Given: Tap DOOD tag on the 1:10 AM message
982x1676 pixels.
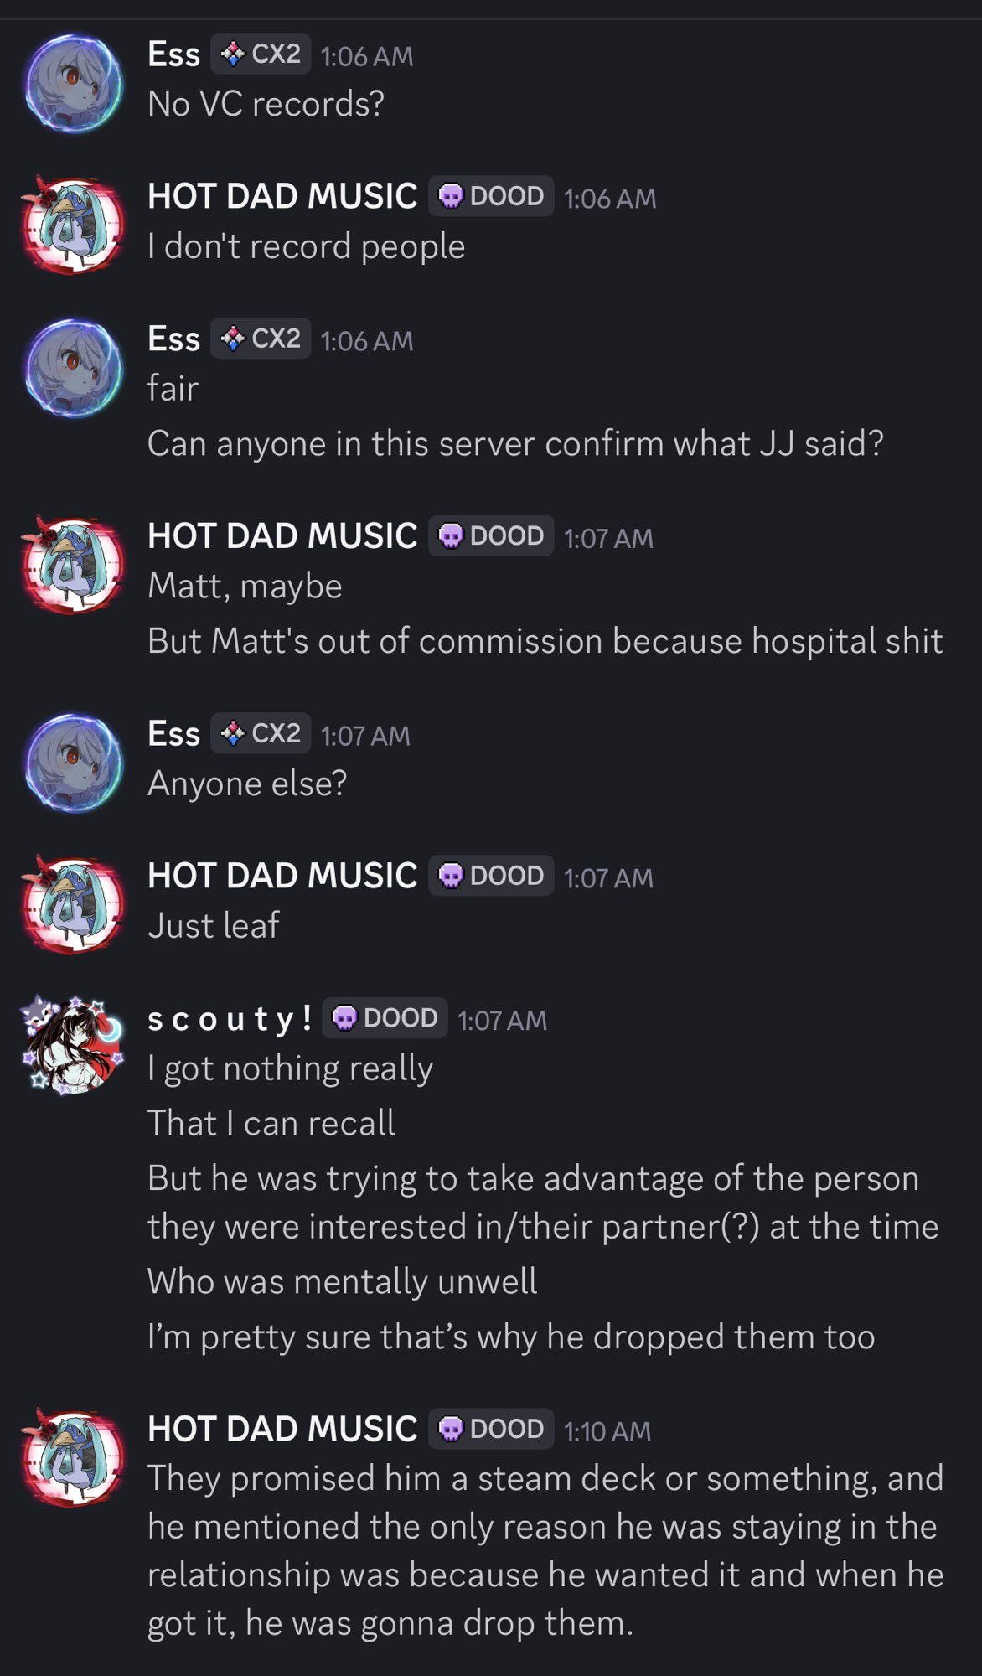Looking at the screenshot, I should click(x=491, y=1429).
